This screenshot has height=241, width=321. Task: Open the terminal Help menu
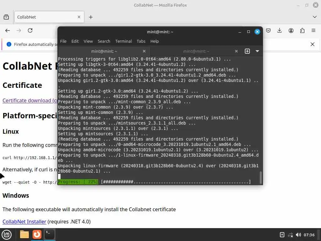pos(155,41)
